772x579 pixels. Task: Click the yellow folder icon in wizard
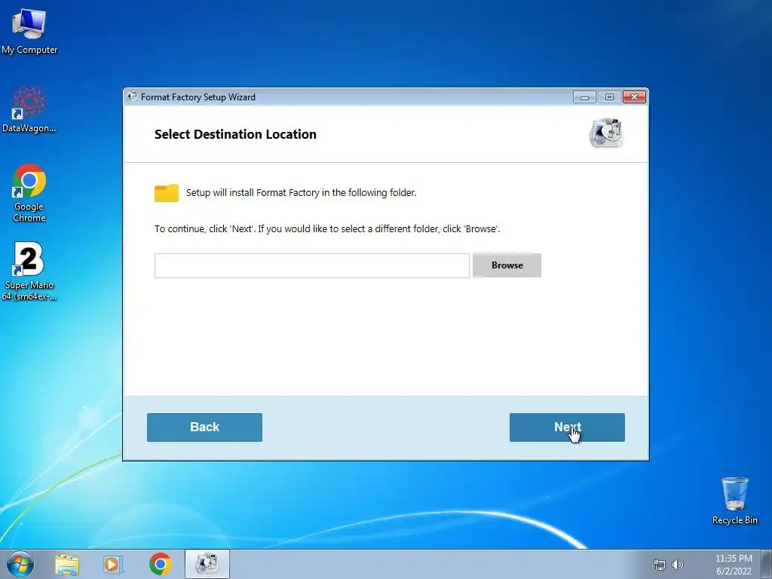(167, 193)
